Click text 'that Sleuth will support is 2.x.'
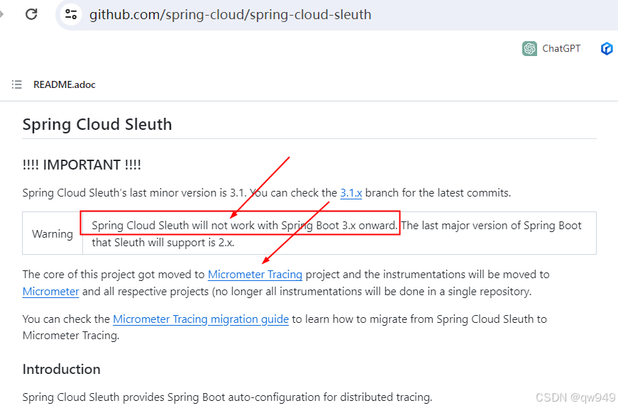 coord(163,243)
